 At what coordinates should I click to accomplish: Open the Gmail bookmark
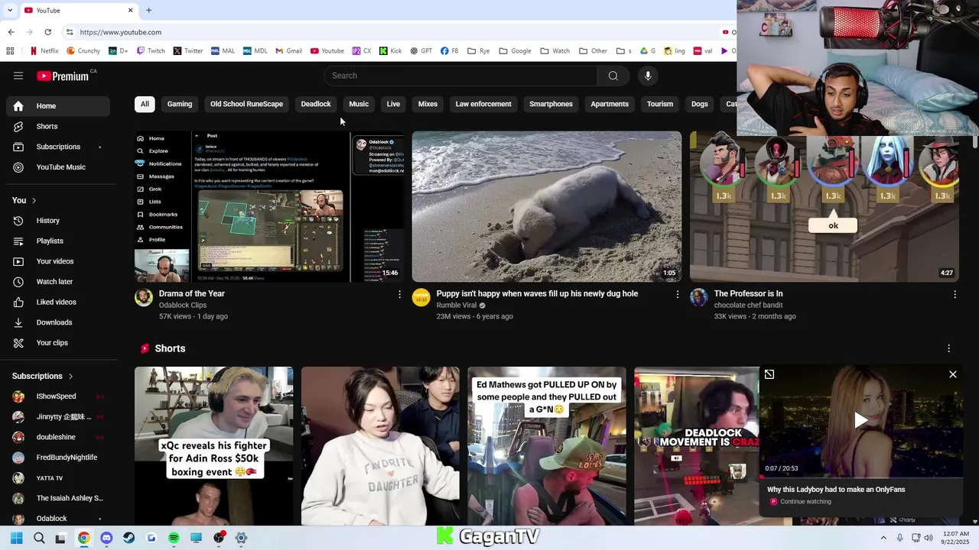[x=288, y=51]
